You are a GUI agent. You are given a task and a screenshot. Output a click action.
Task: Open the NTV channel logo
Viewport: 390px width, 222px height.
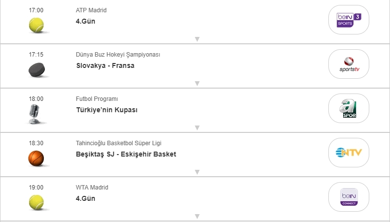tap(349, 153)
